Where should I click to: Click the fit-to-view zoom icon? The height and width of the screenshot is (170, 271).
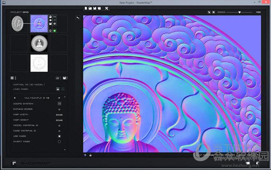coord(209,12)
